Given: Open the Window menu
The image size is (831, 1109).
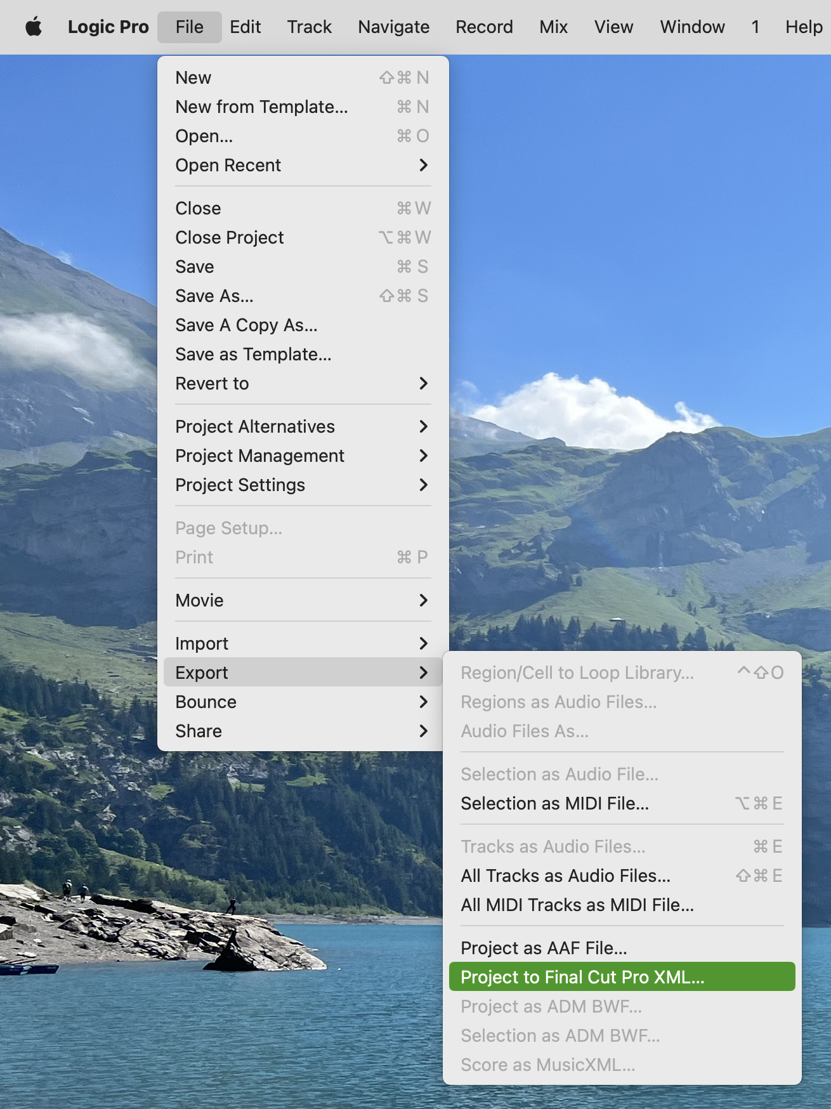Looking at the screenshot, I should (x=692, y=27).
